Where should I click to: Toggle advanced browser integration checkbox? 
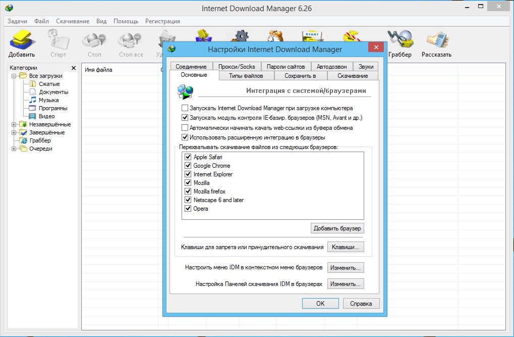pyautogui.click(x=185, y=137)
